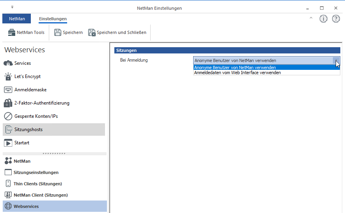Open quick access toolbar customize arrow
The width and height of the screenshot is (345, 213).
pos(12,7)
